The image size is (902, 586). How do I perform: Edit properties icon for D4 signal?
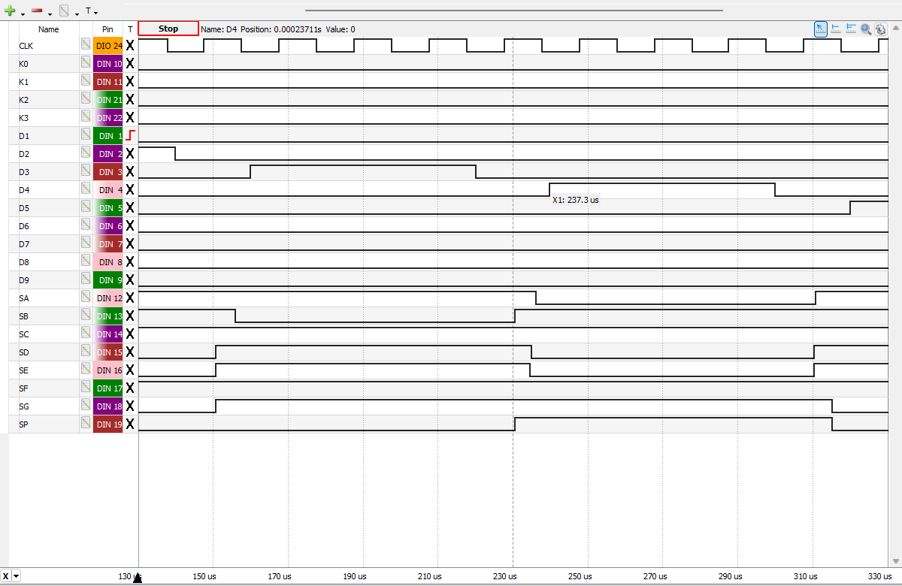(86, 189)
